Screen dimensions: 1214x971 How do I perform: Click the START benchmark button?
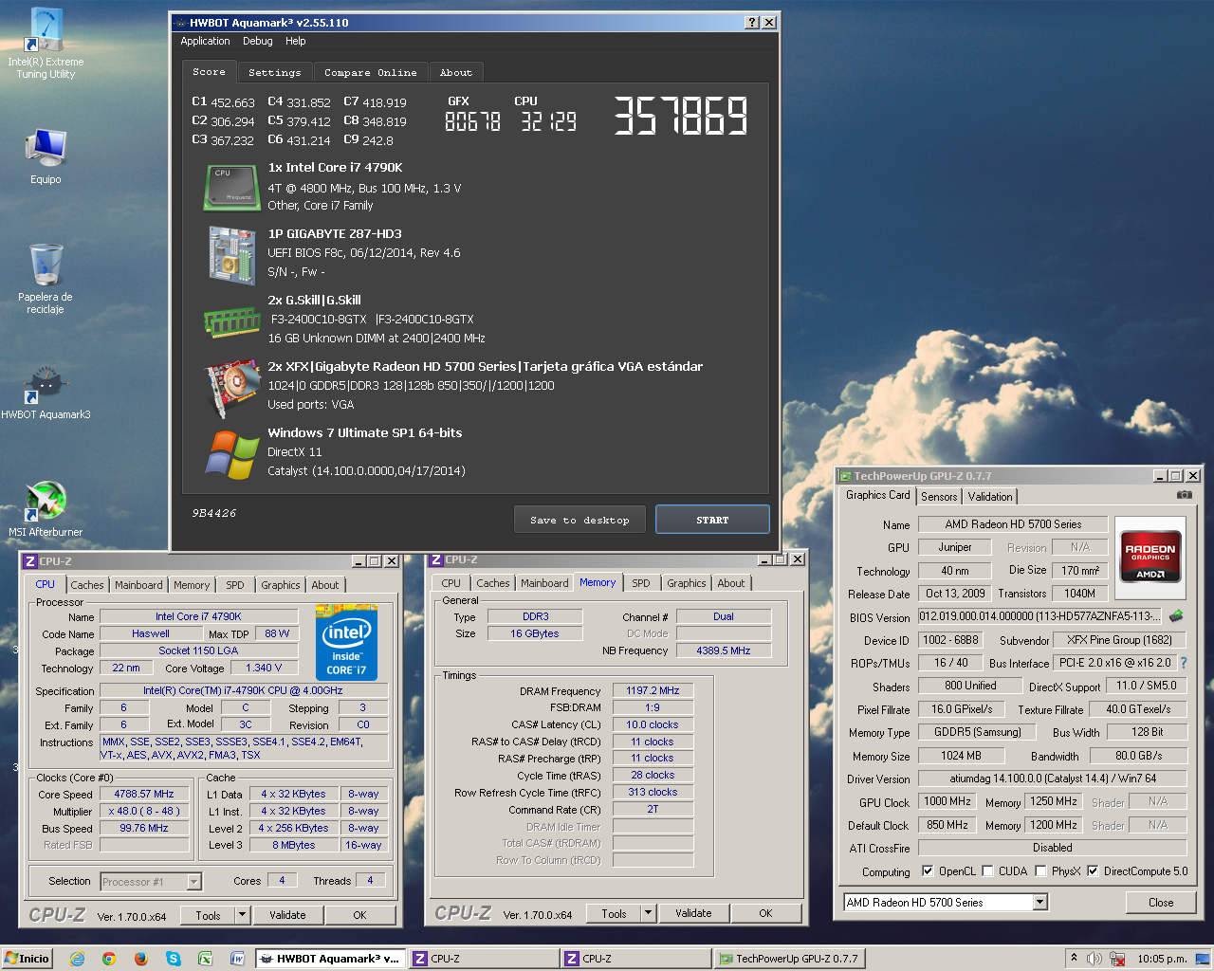tap(712, 520)
